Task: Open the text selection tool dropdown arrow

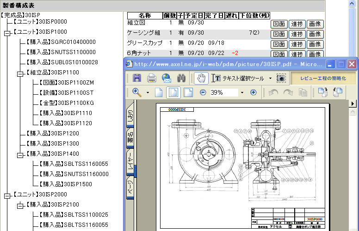Action: coord(270,79)
